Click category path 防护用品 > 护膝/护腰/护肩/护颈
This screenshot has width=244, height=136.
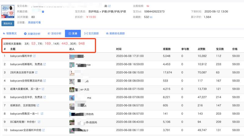[x=107, y=12]
